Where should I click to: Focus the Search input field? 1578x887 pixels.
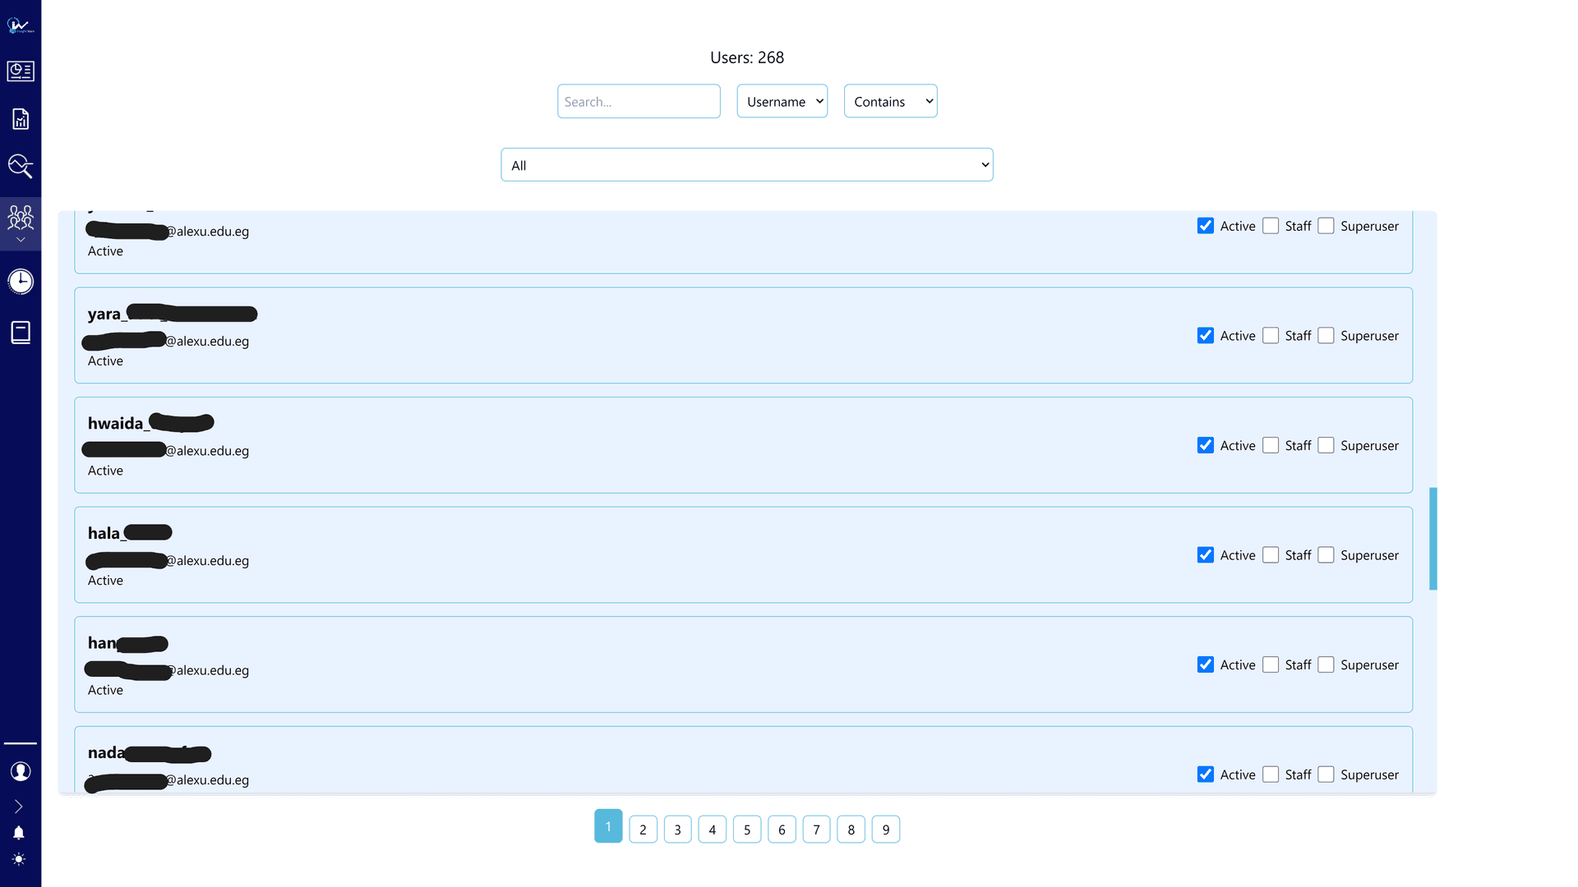tap(639, 101)
